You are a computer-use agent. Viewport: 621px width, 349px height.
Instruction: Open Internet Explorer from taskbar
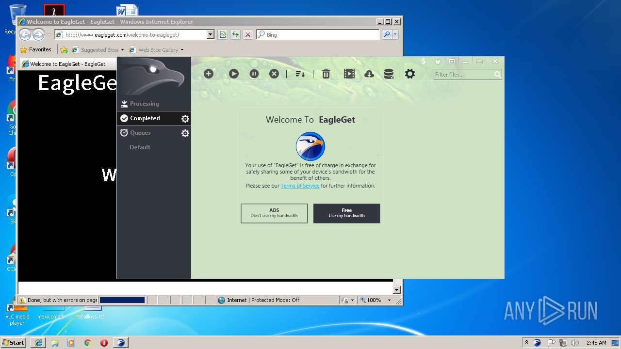[x=39, y=342]
